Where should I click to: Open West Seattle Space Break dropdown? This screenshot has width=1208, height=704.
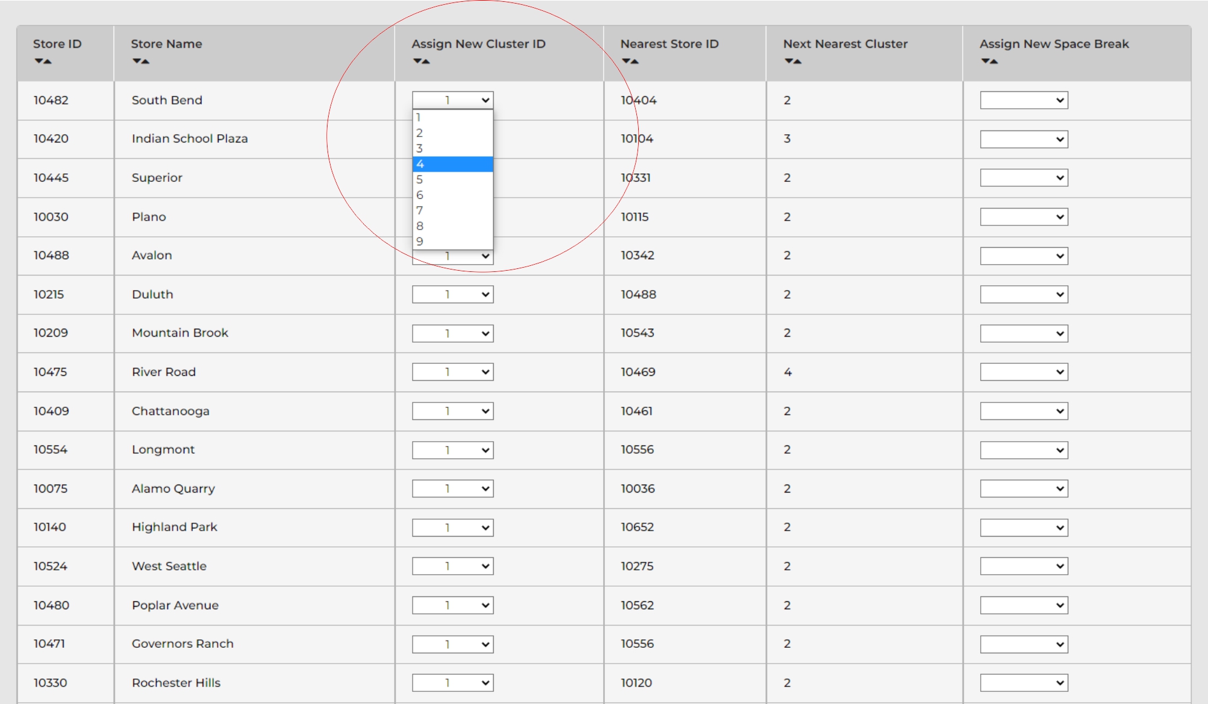[1024, 566]
